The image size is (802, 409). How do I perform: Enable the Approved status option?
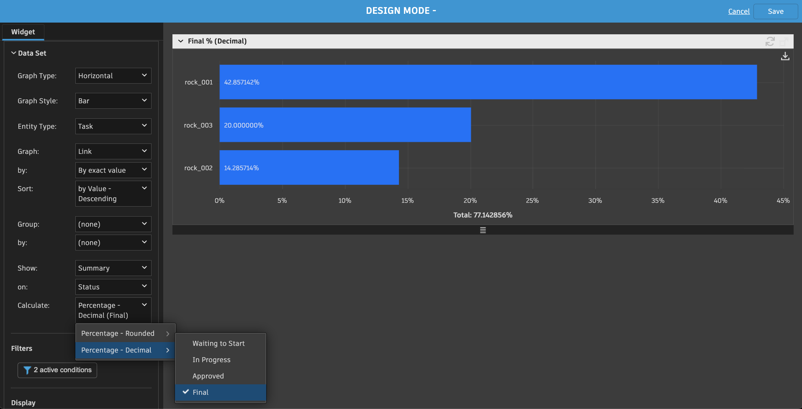(x=208, y=376)
